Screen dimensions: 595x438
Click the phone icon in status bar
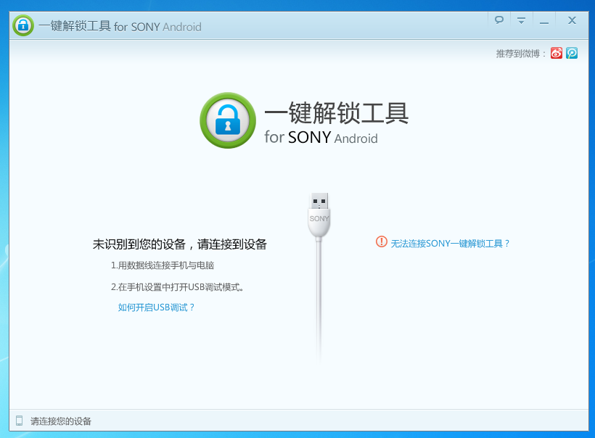point(20,421)
